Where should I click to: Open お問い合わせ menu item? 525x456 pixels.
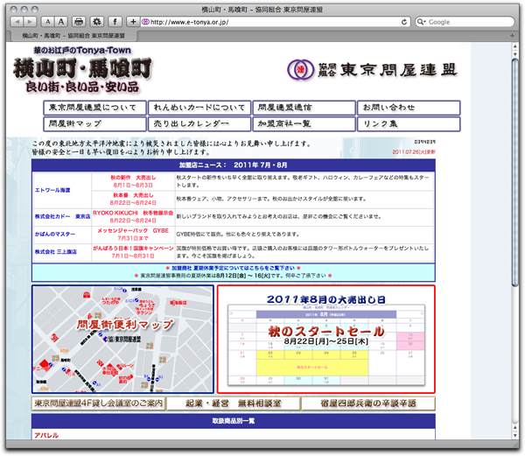[x=409, y=108]
